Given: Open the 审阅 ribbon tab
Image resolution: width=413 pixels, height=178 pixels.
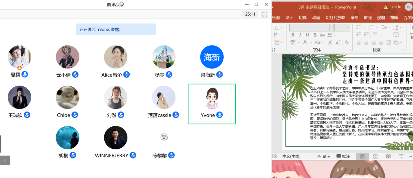Looking at the screenshot, I should (x=368, y=18).
